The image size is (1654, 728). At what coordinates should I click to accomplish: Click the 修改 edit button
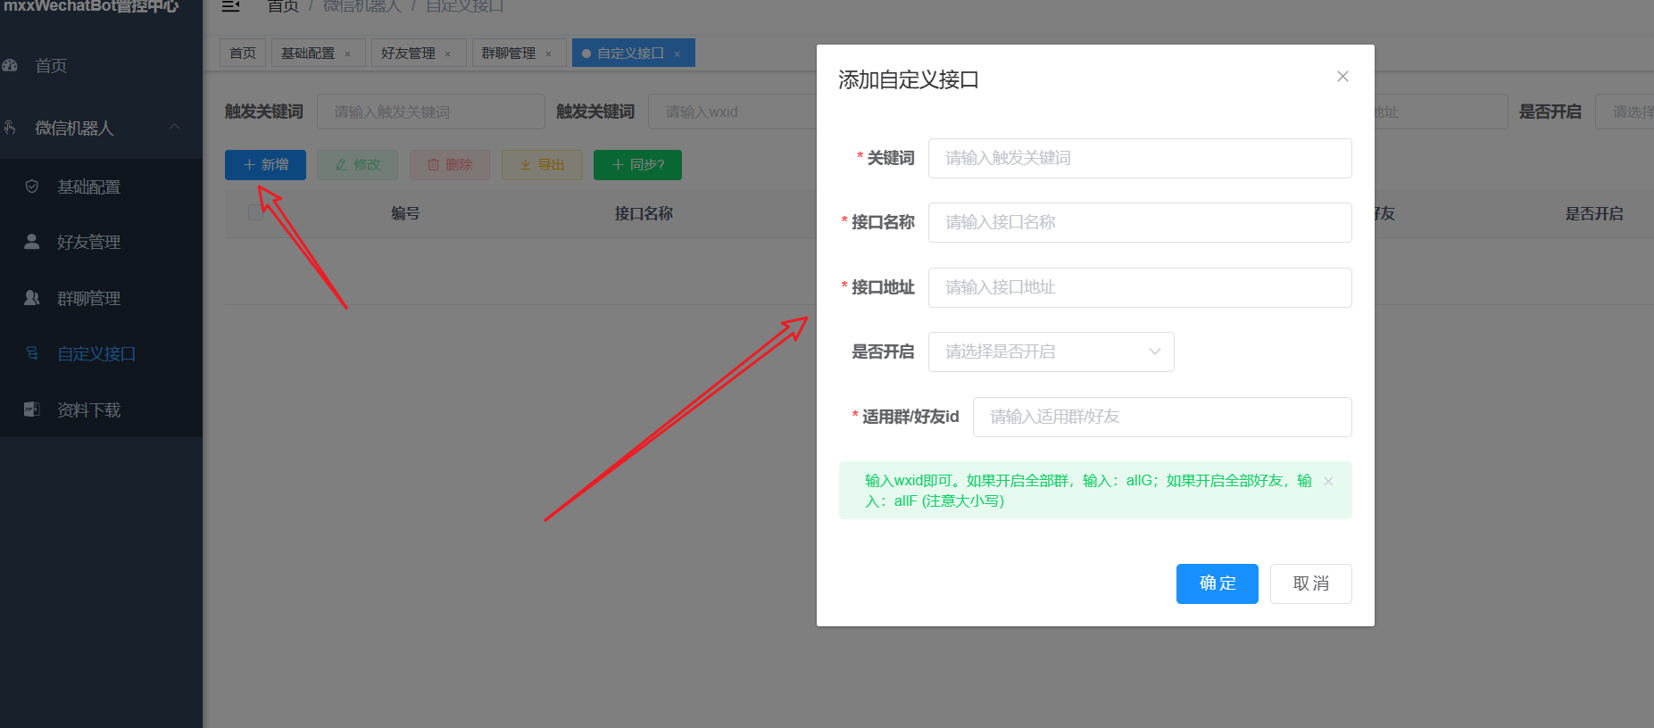[x=357, y=165]
